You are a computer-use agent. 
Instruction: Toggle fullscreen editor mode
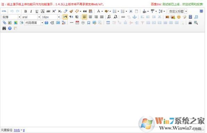tap(201, 11)
